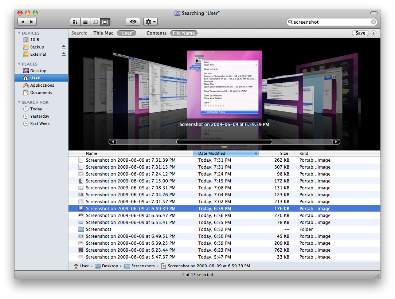Viewport: 395px width, 299px height.
Task: Collapse the DEVICES sidebar section
Action: point(19,33)
